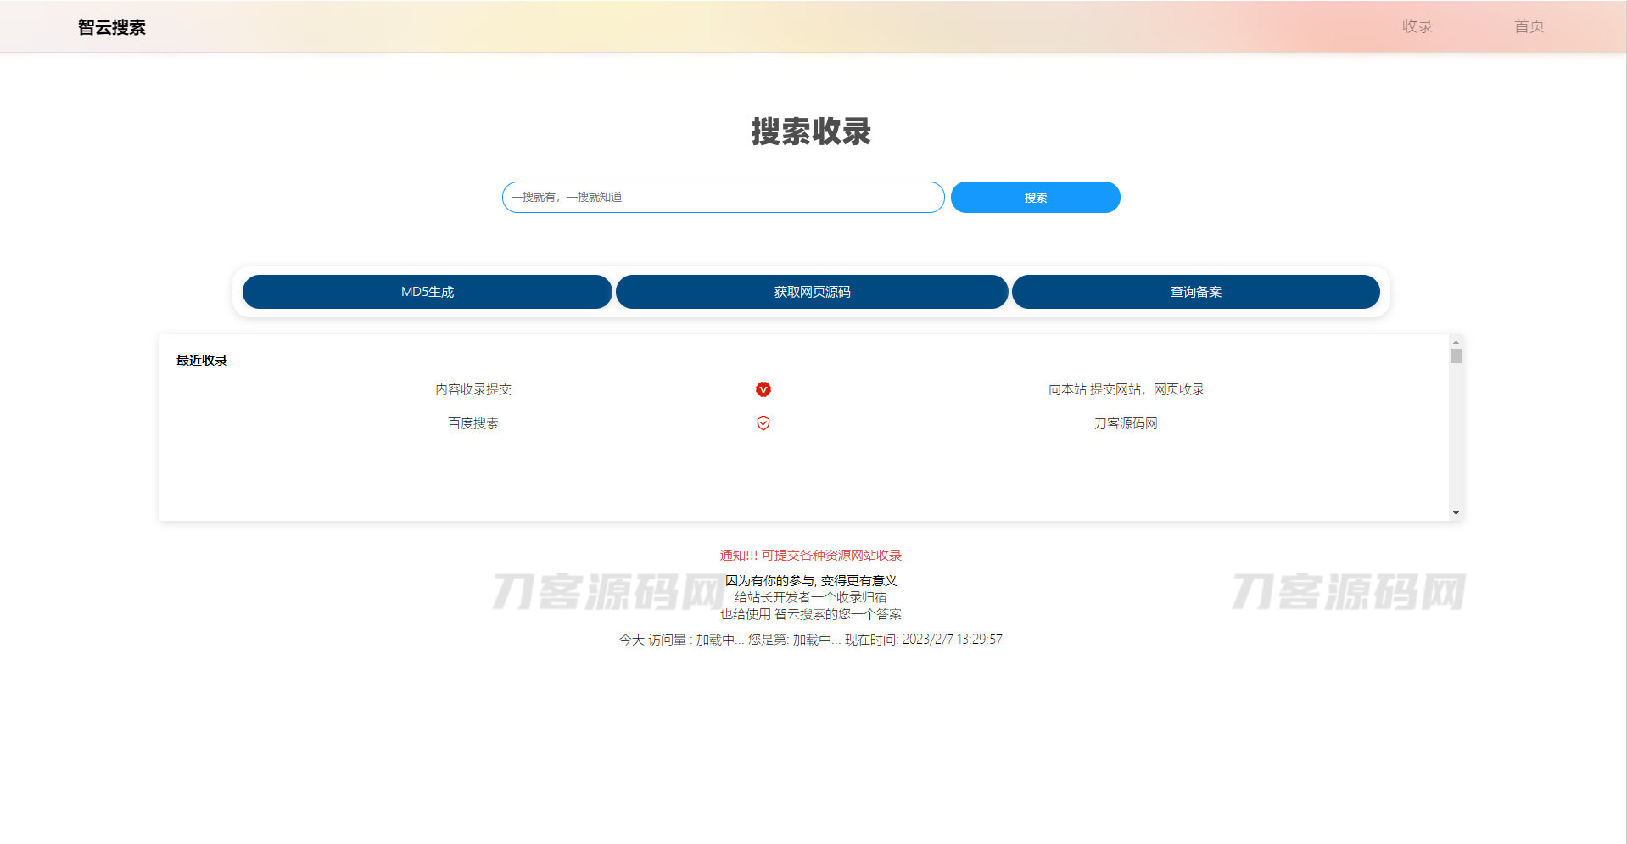Open the 查询备案 lookup tool

coord(1196,291)
